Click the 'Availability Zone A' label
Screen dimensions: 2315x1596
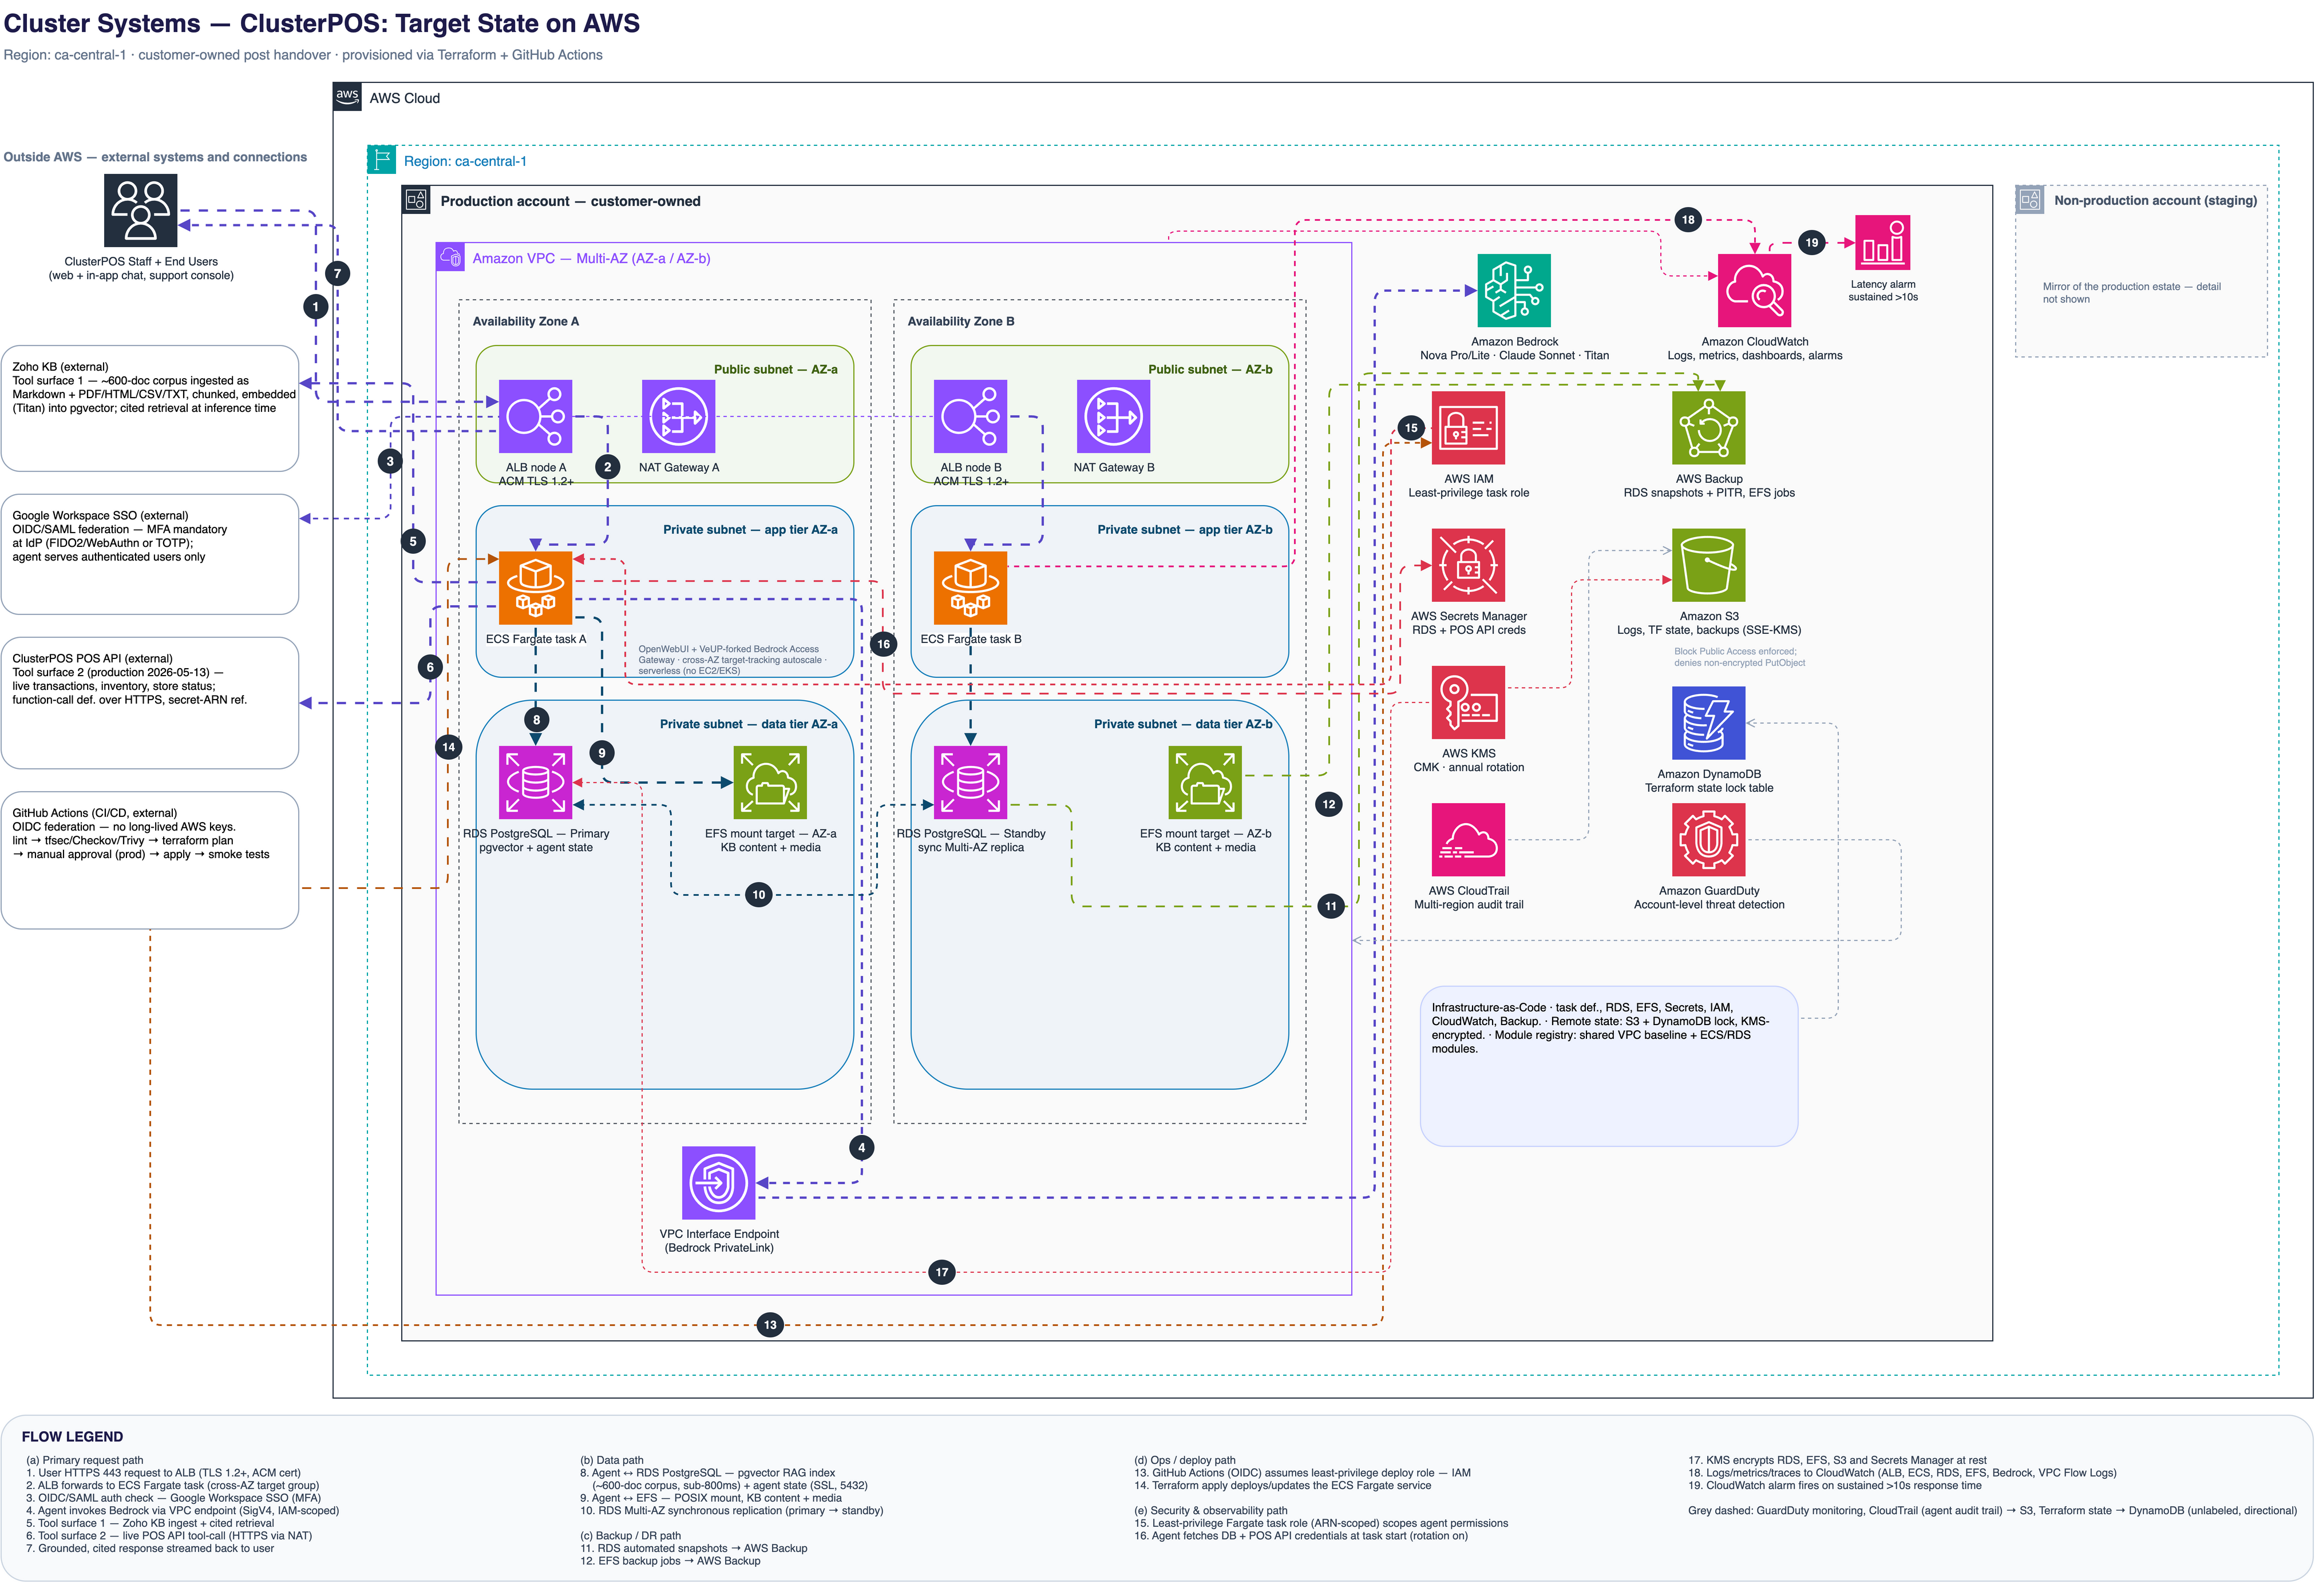point(525,321)
